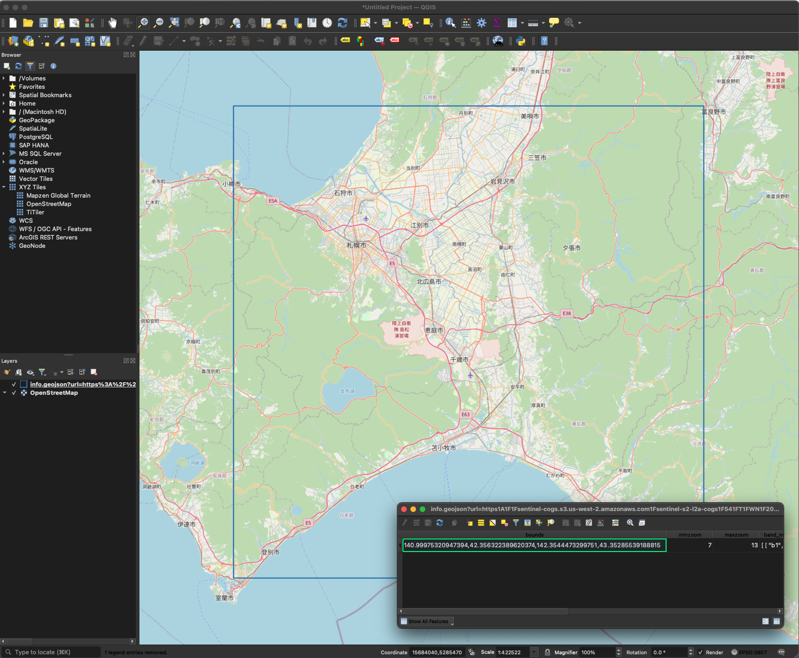Click the Map Tips speech bubble icon
This screenshot has height=658, width=799.
pyautogui.click(x=554, y=23)
